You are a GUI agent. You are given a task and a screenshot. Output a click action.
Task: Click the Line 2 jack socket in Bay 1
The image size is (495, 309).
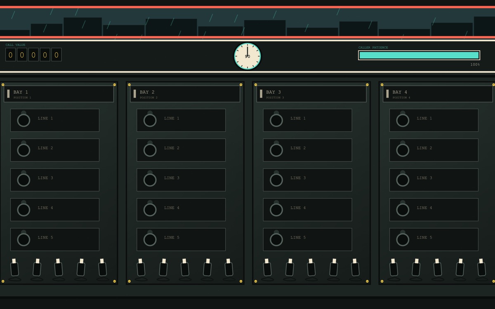(x=24, y=150)
